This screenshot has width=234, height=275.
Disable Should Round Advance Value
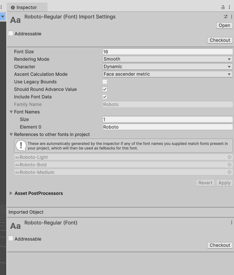(105, 89)
